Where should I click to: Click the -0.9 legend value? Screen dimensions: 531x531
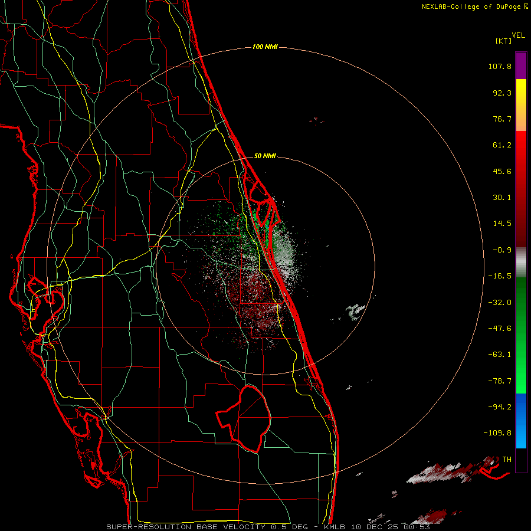[502, 250]
